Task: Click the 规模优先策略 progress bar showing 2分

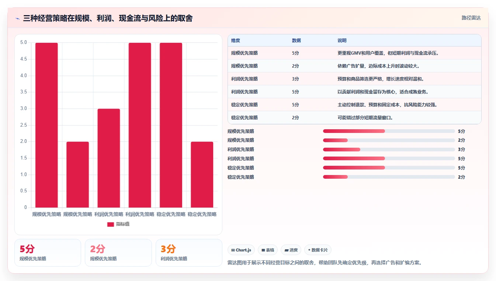Action: click(389, 140)
